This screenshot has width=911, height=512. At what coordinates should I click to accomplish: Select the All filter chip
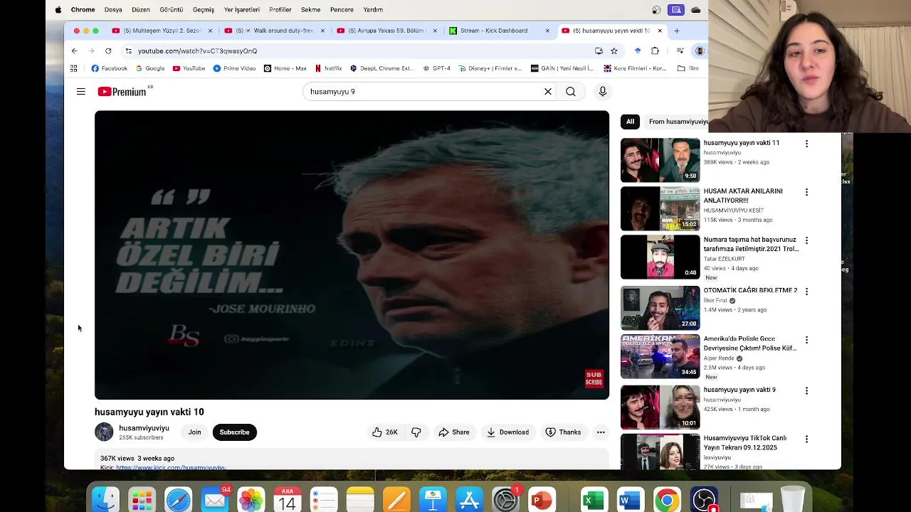tap(630, 122)
